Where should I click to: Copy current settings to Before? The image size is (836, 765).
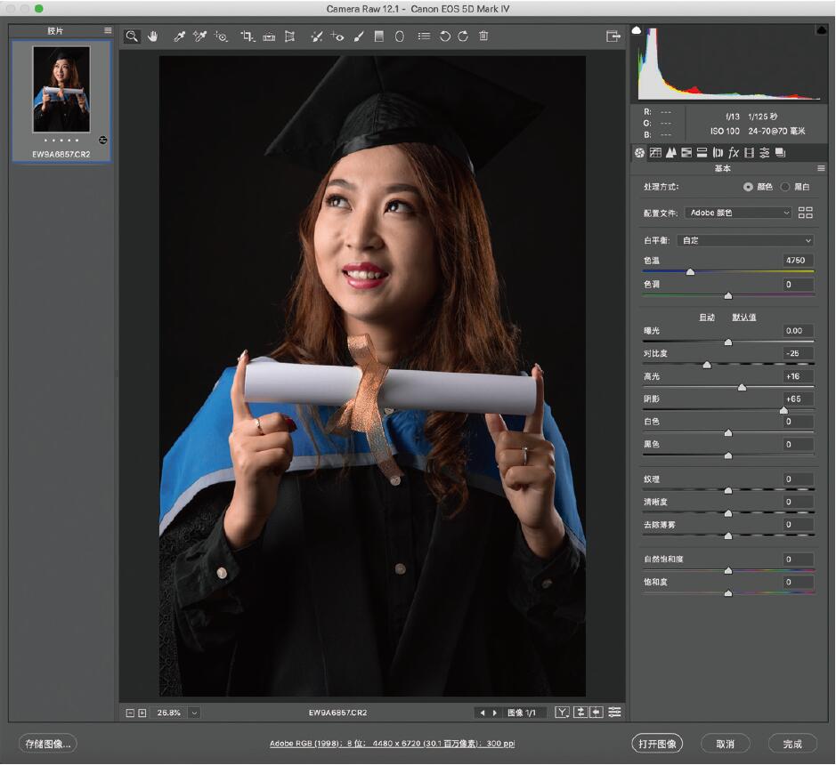click(597, 713)
